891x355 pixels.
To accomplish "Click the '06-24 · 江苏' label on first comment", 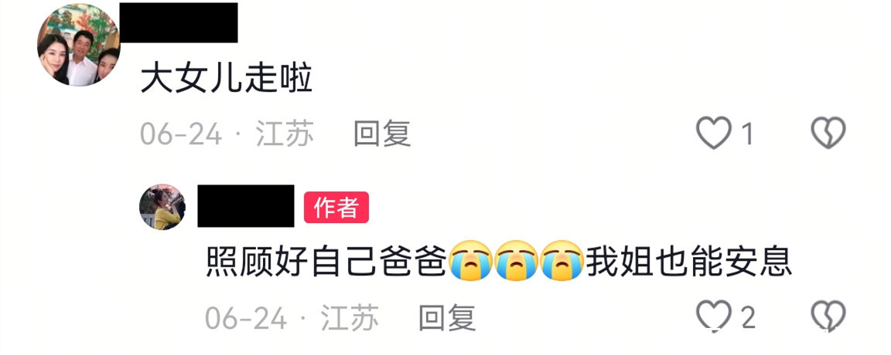I will tap(227, 134).
